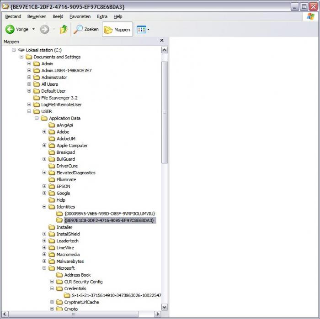Select the EPSON folder icon
Screen dimensions: 320x319
click(x=52, y=186)
